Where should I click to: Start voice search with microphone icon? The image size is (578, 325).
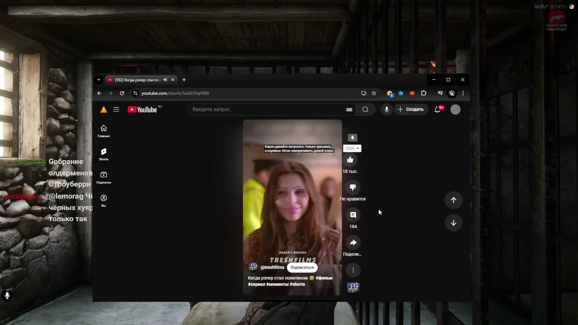387,109
